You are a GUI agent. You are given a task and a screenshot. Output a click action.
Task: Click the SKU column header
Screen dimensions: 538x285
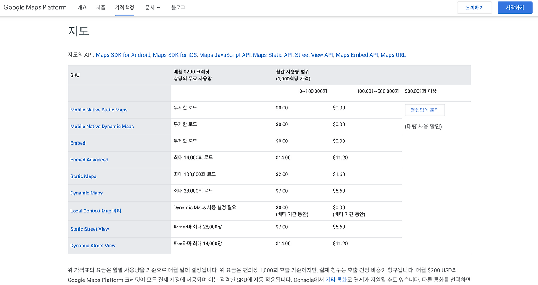tap(75, 75)
